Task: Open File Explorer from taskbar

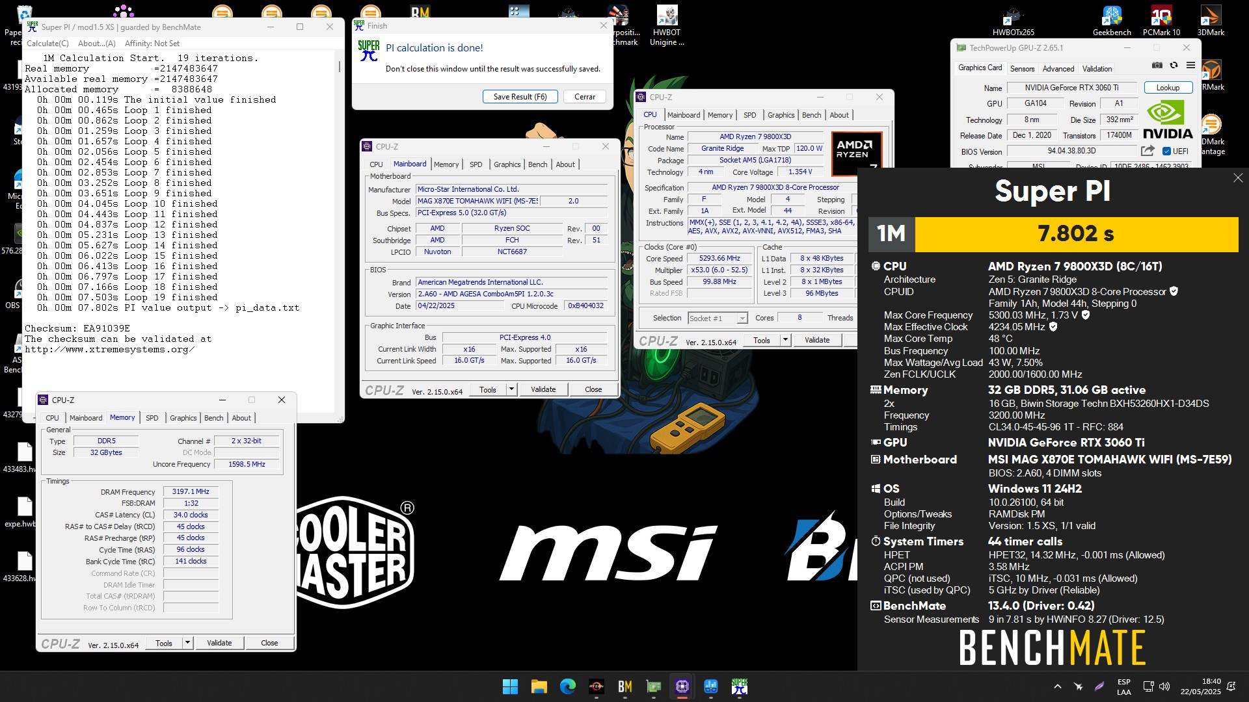Action: click(x=539, y=686)
